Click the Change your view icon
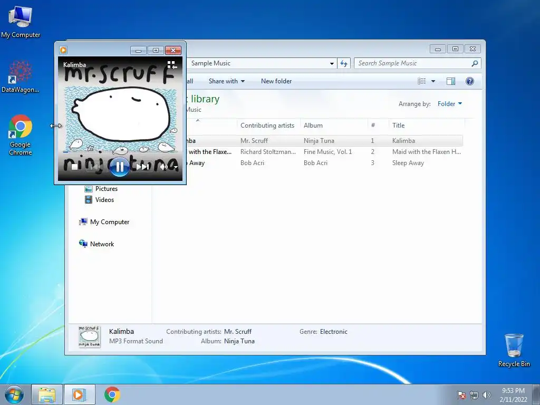Screen dimensions: 540x405 pos(421,81)
